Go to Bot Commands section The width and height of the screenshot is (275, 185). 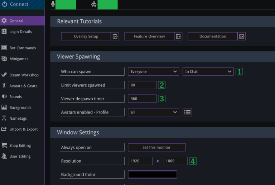tap(23, 48)
